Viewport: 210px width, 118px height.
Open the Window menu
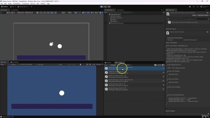(x=43, y=4)
